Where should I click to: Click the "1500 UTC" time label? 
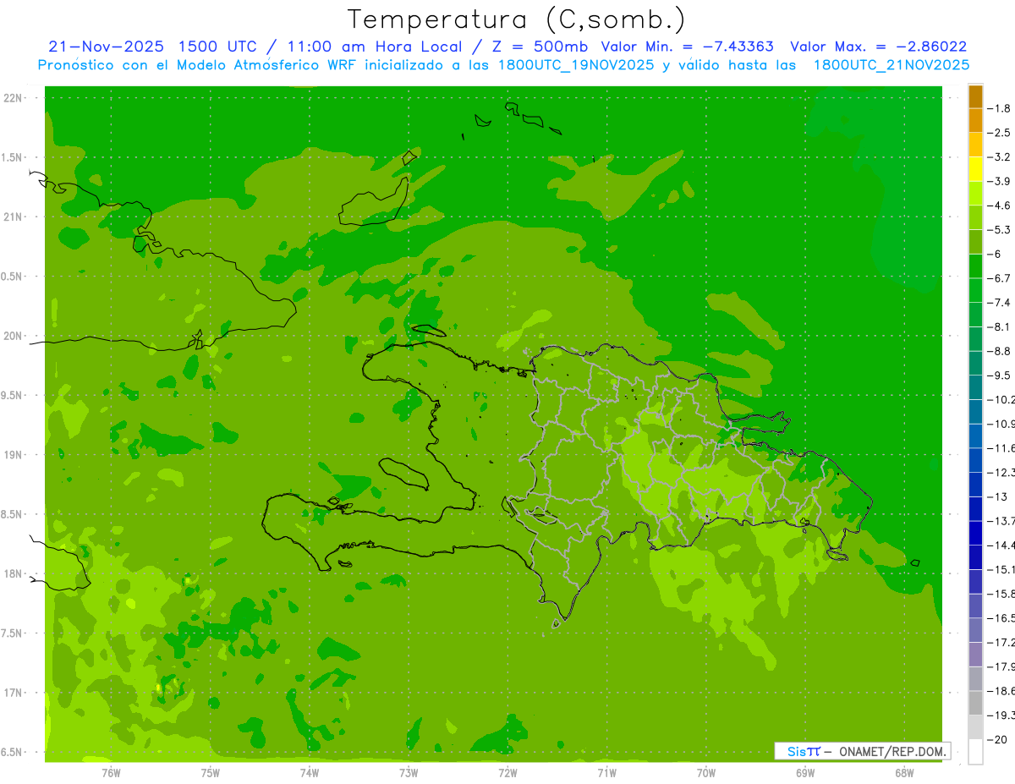pyautogui.click(x=217, y=47)
